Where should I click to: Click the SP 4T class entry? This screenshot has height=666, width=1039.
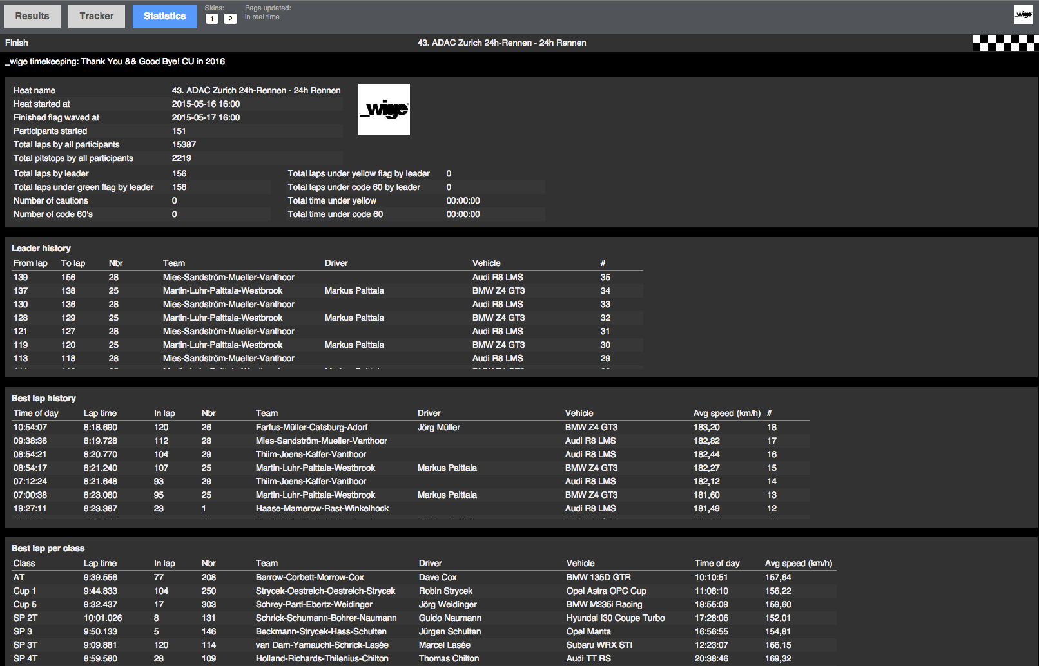coord(26,658)
